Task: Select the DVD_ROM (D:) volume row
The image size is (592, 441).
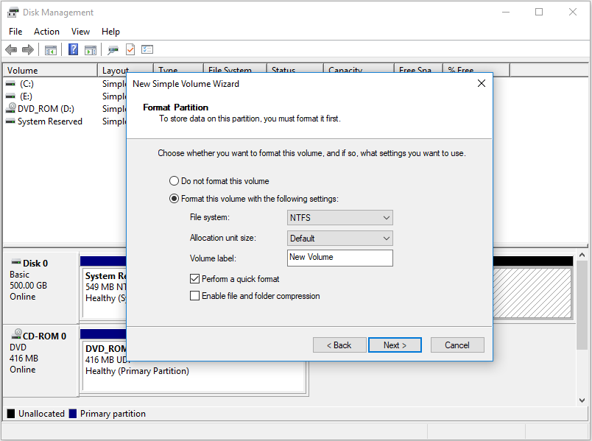Action: coord(46,108)
